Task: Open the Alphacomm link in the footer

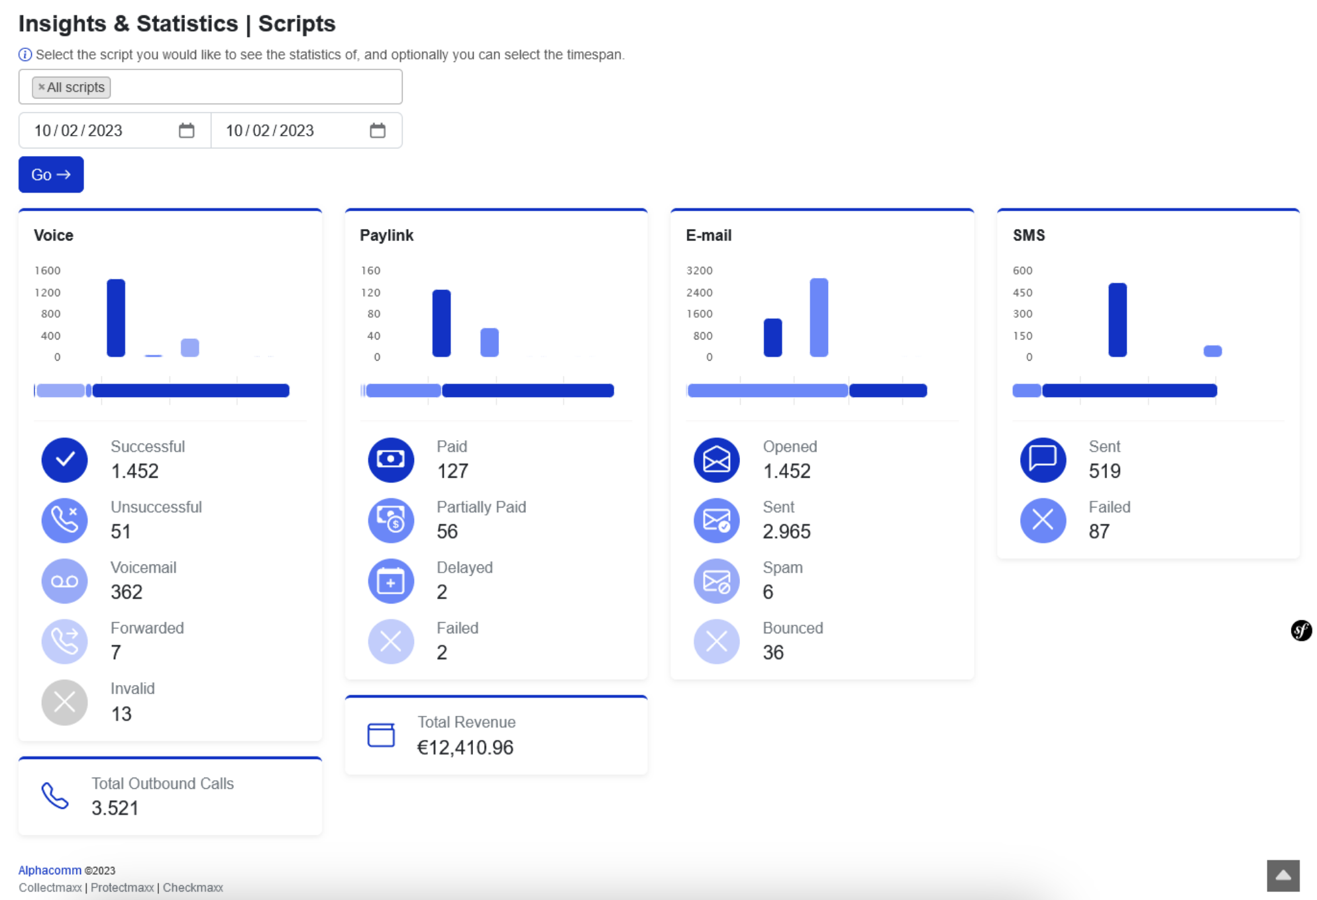Action: point(49,870)
